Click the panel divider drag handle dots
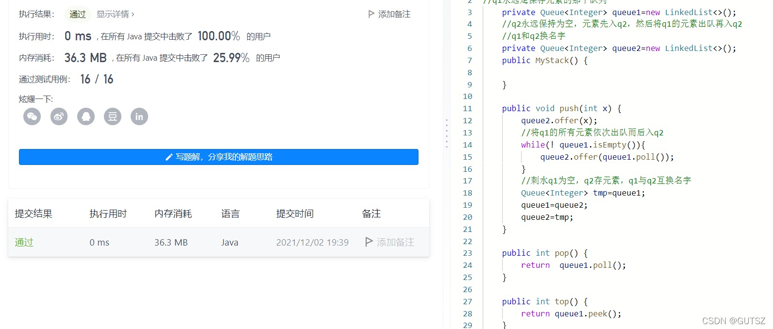 coord(447,133)
